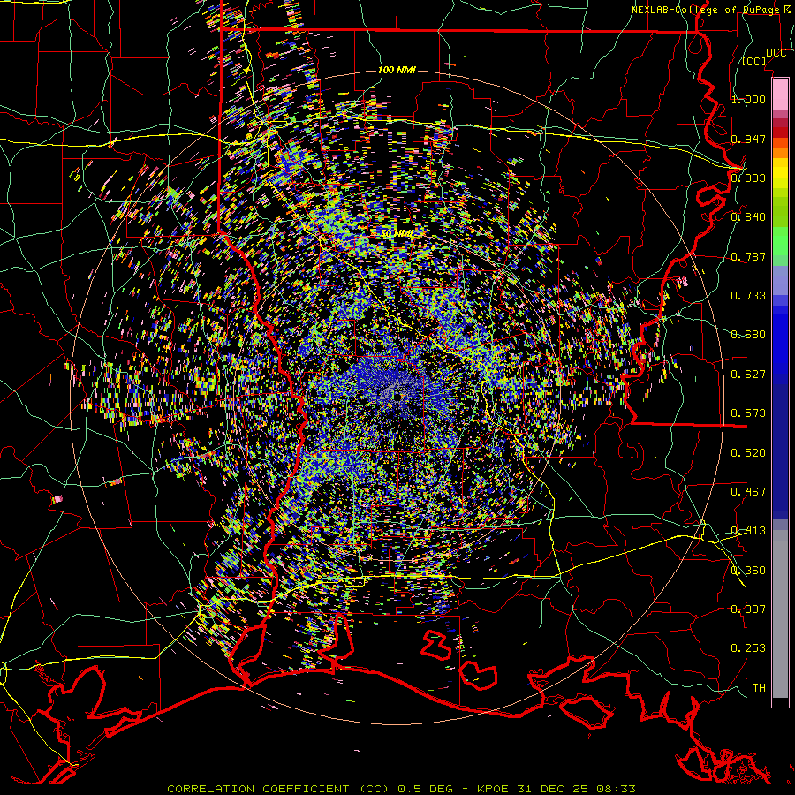Click the 50 NMI range ring label
The width and height of the screenshot is (795, 795).
(x=397, y=234)
